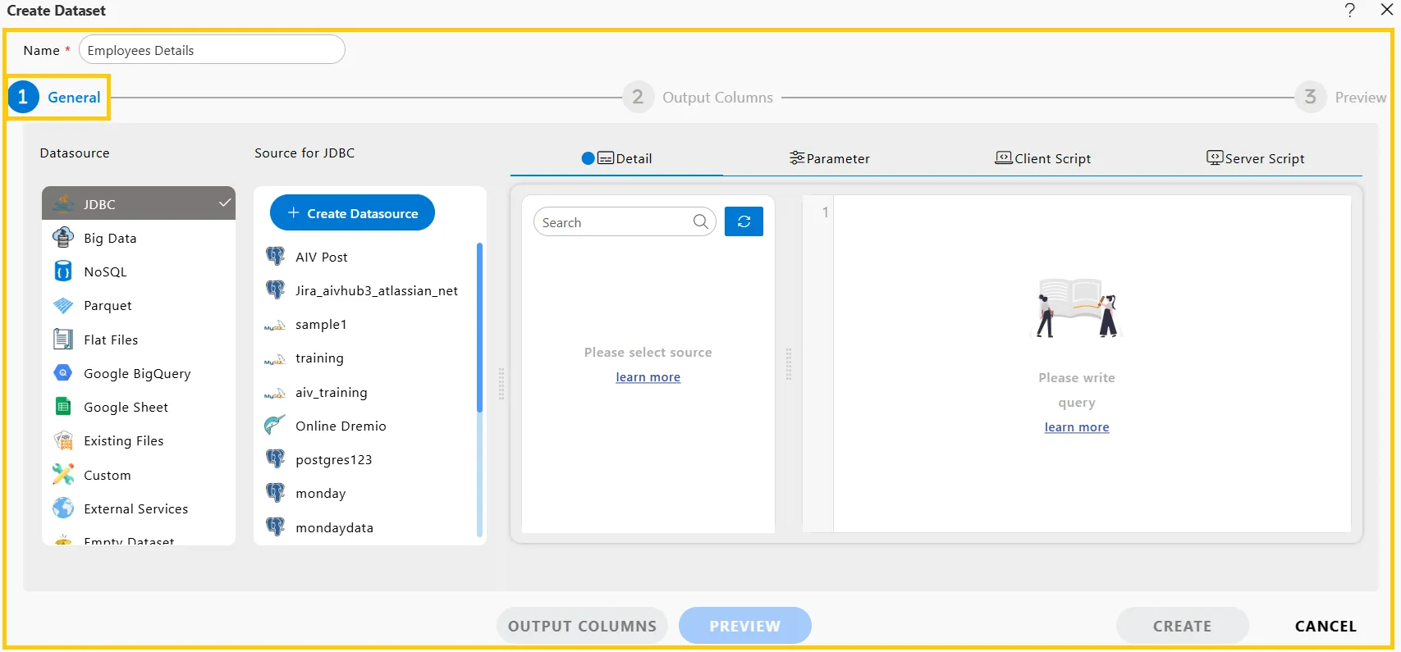Click the CREATE button

[x=1182, y=626]
